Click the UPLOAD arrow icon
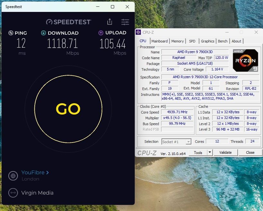The height and width of the screenshot is (211, 263). pyautogui.click(x=101, y=33)
